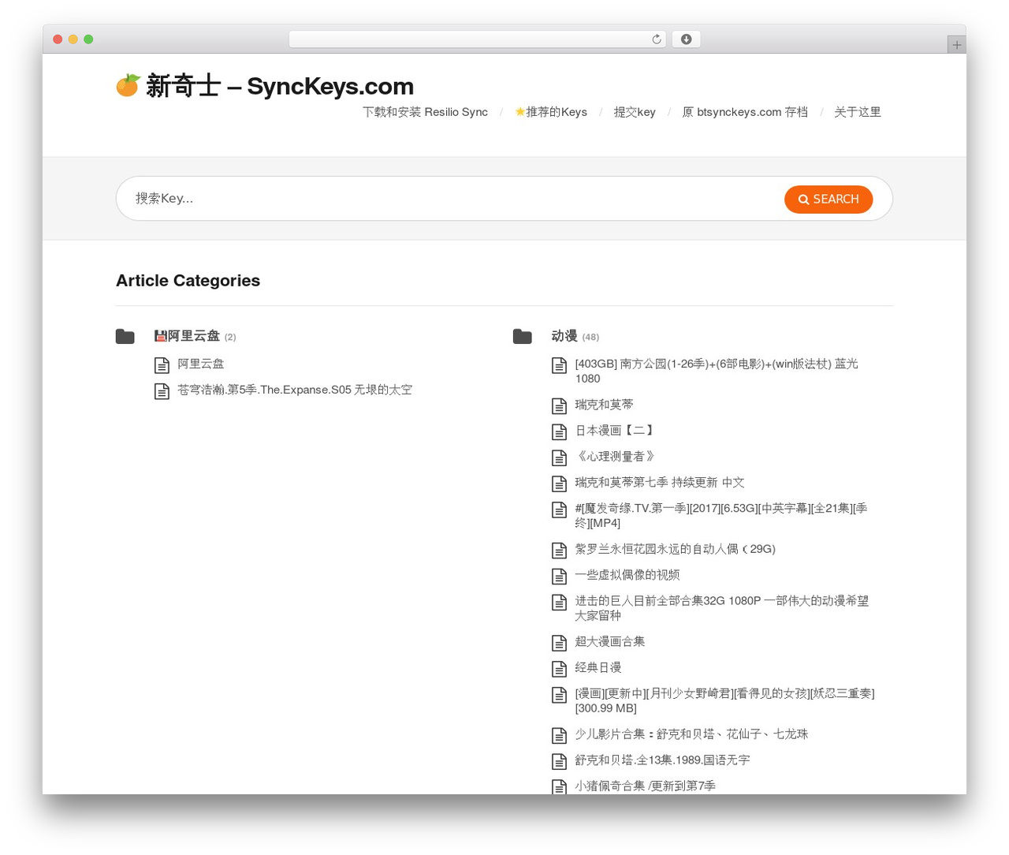Open the 瑞克和莫蒂 article

pos(604,405)
